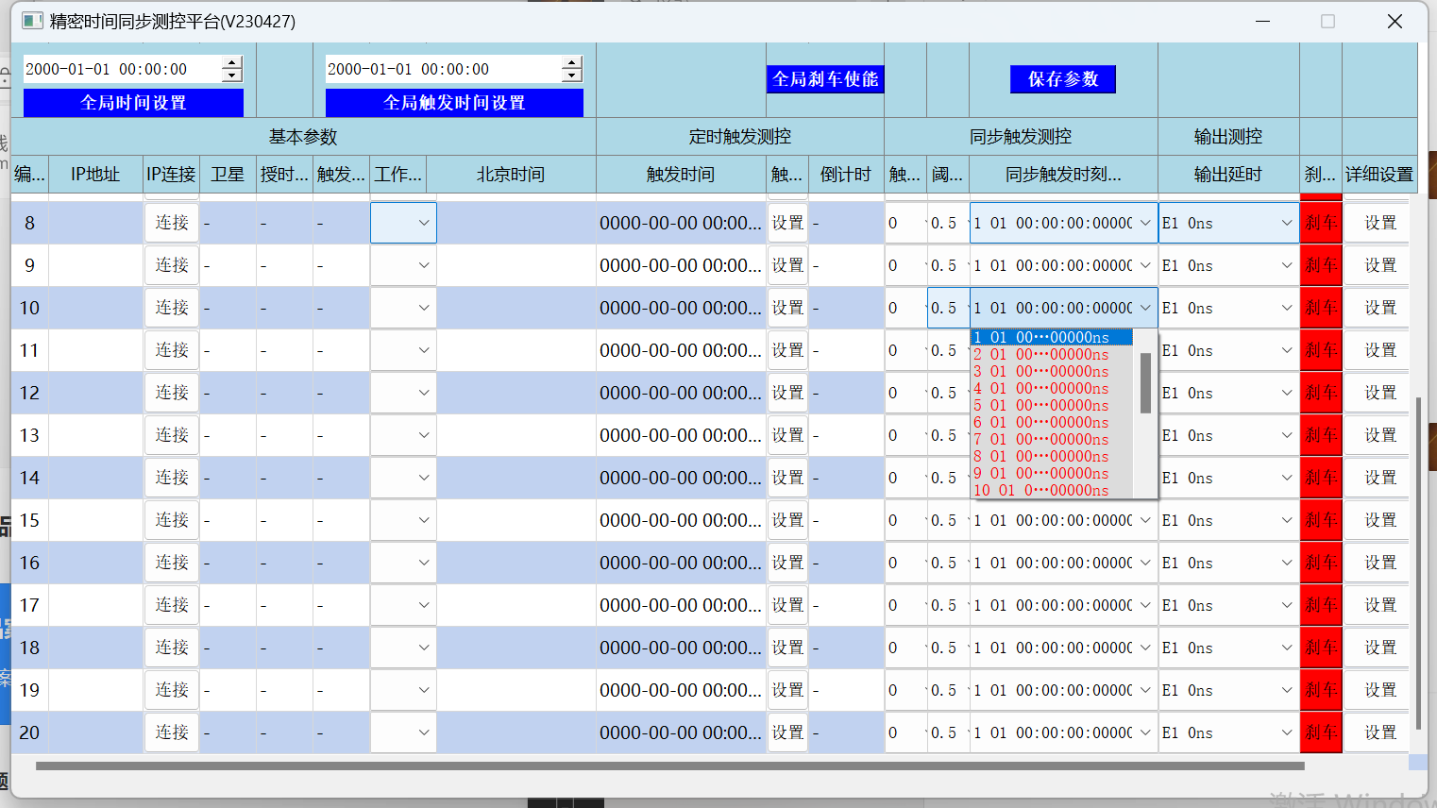Click the horizontal scrollbar at bottom

pos(670,766)
